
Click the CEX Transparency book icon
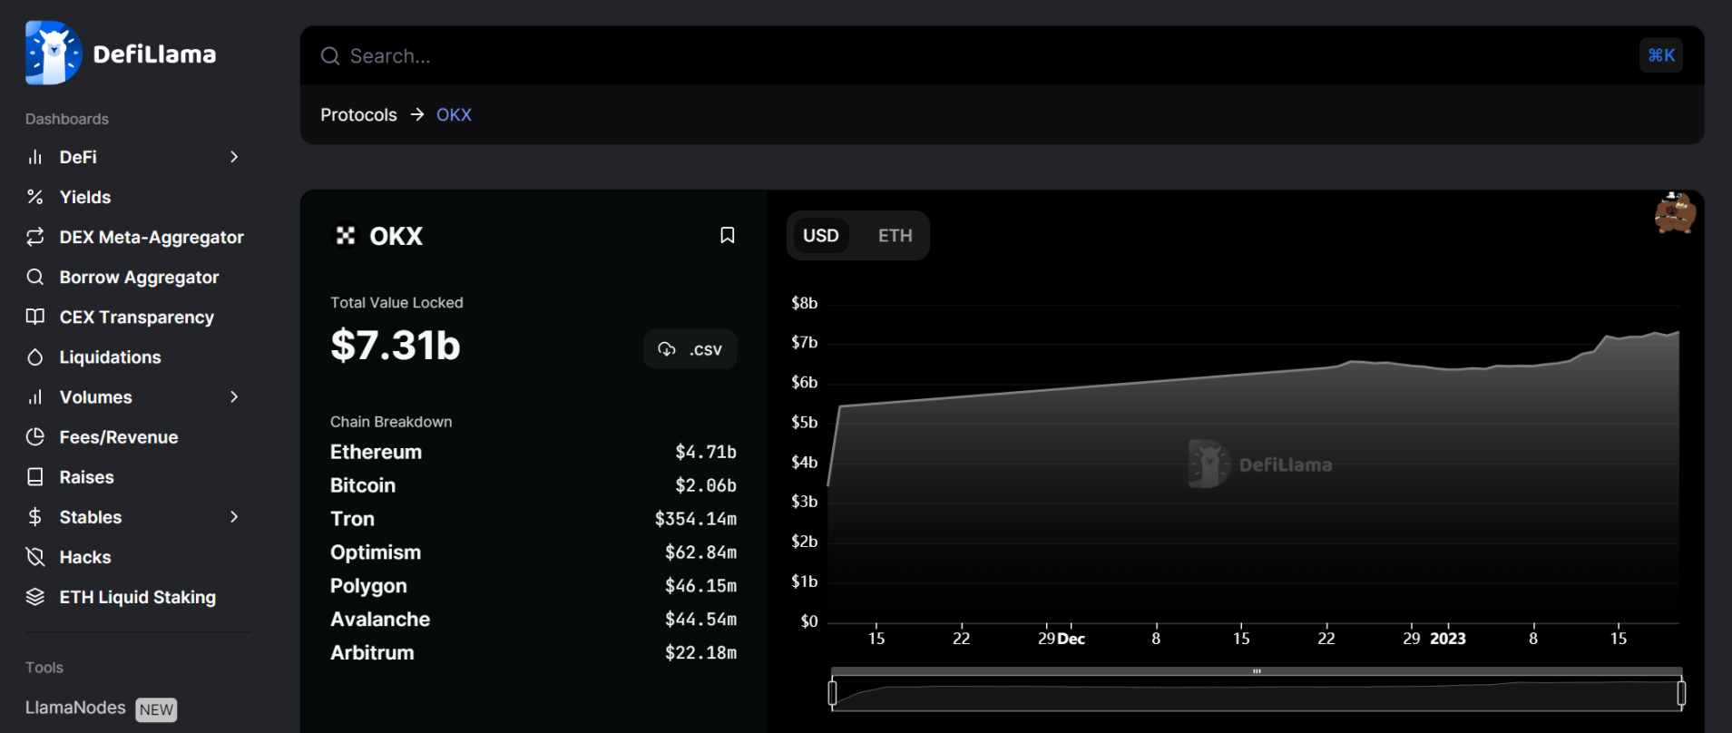pos(35,317)
